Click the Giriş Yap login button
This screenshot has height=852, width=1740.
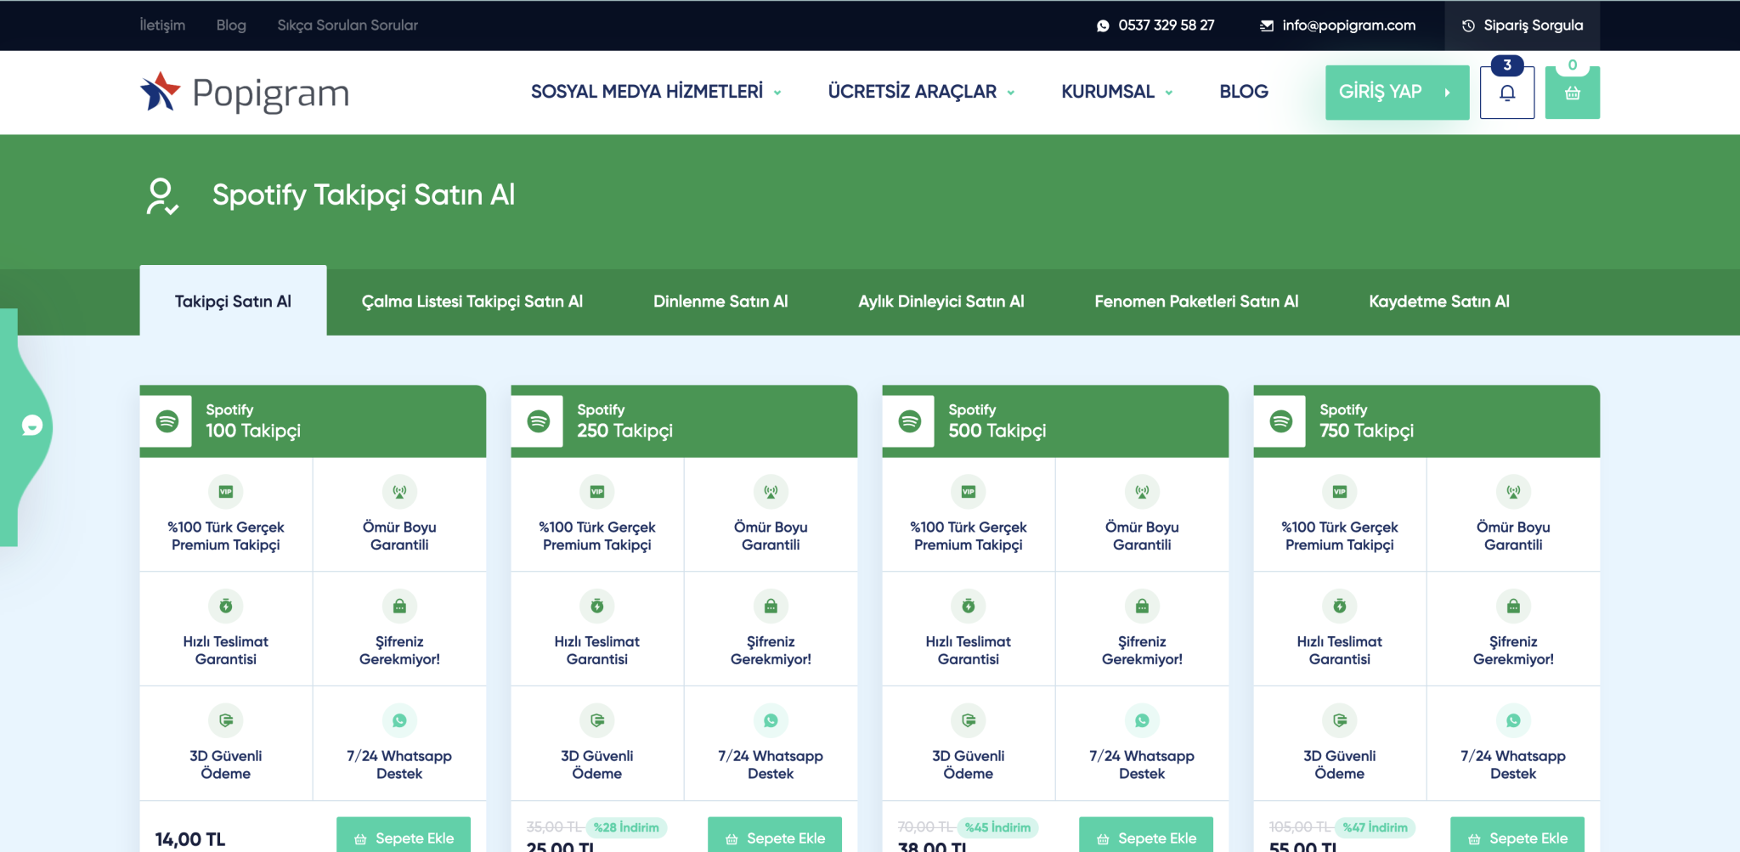tap(1397, 92)
